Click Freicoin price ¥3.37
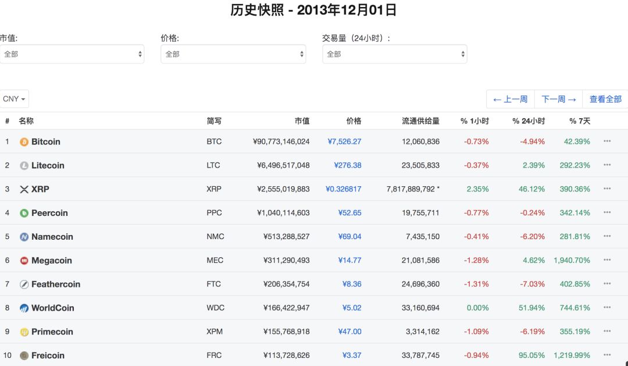 [352, 355]
